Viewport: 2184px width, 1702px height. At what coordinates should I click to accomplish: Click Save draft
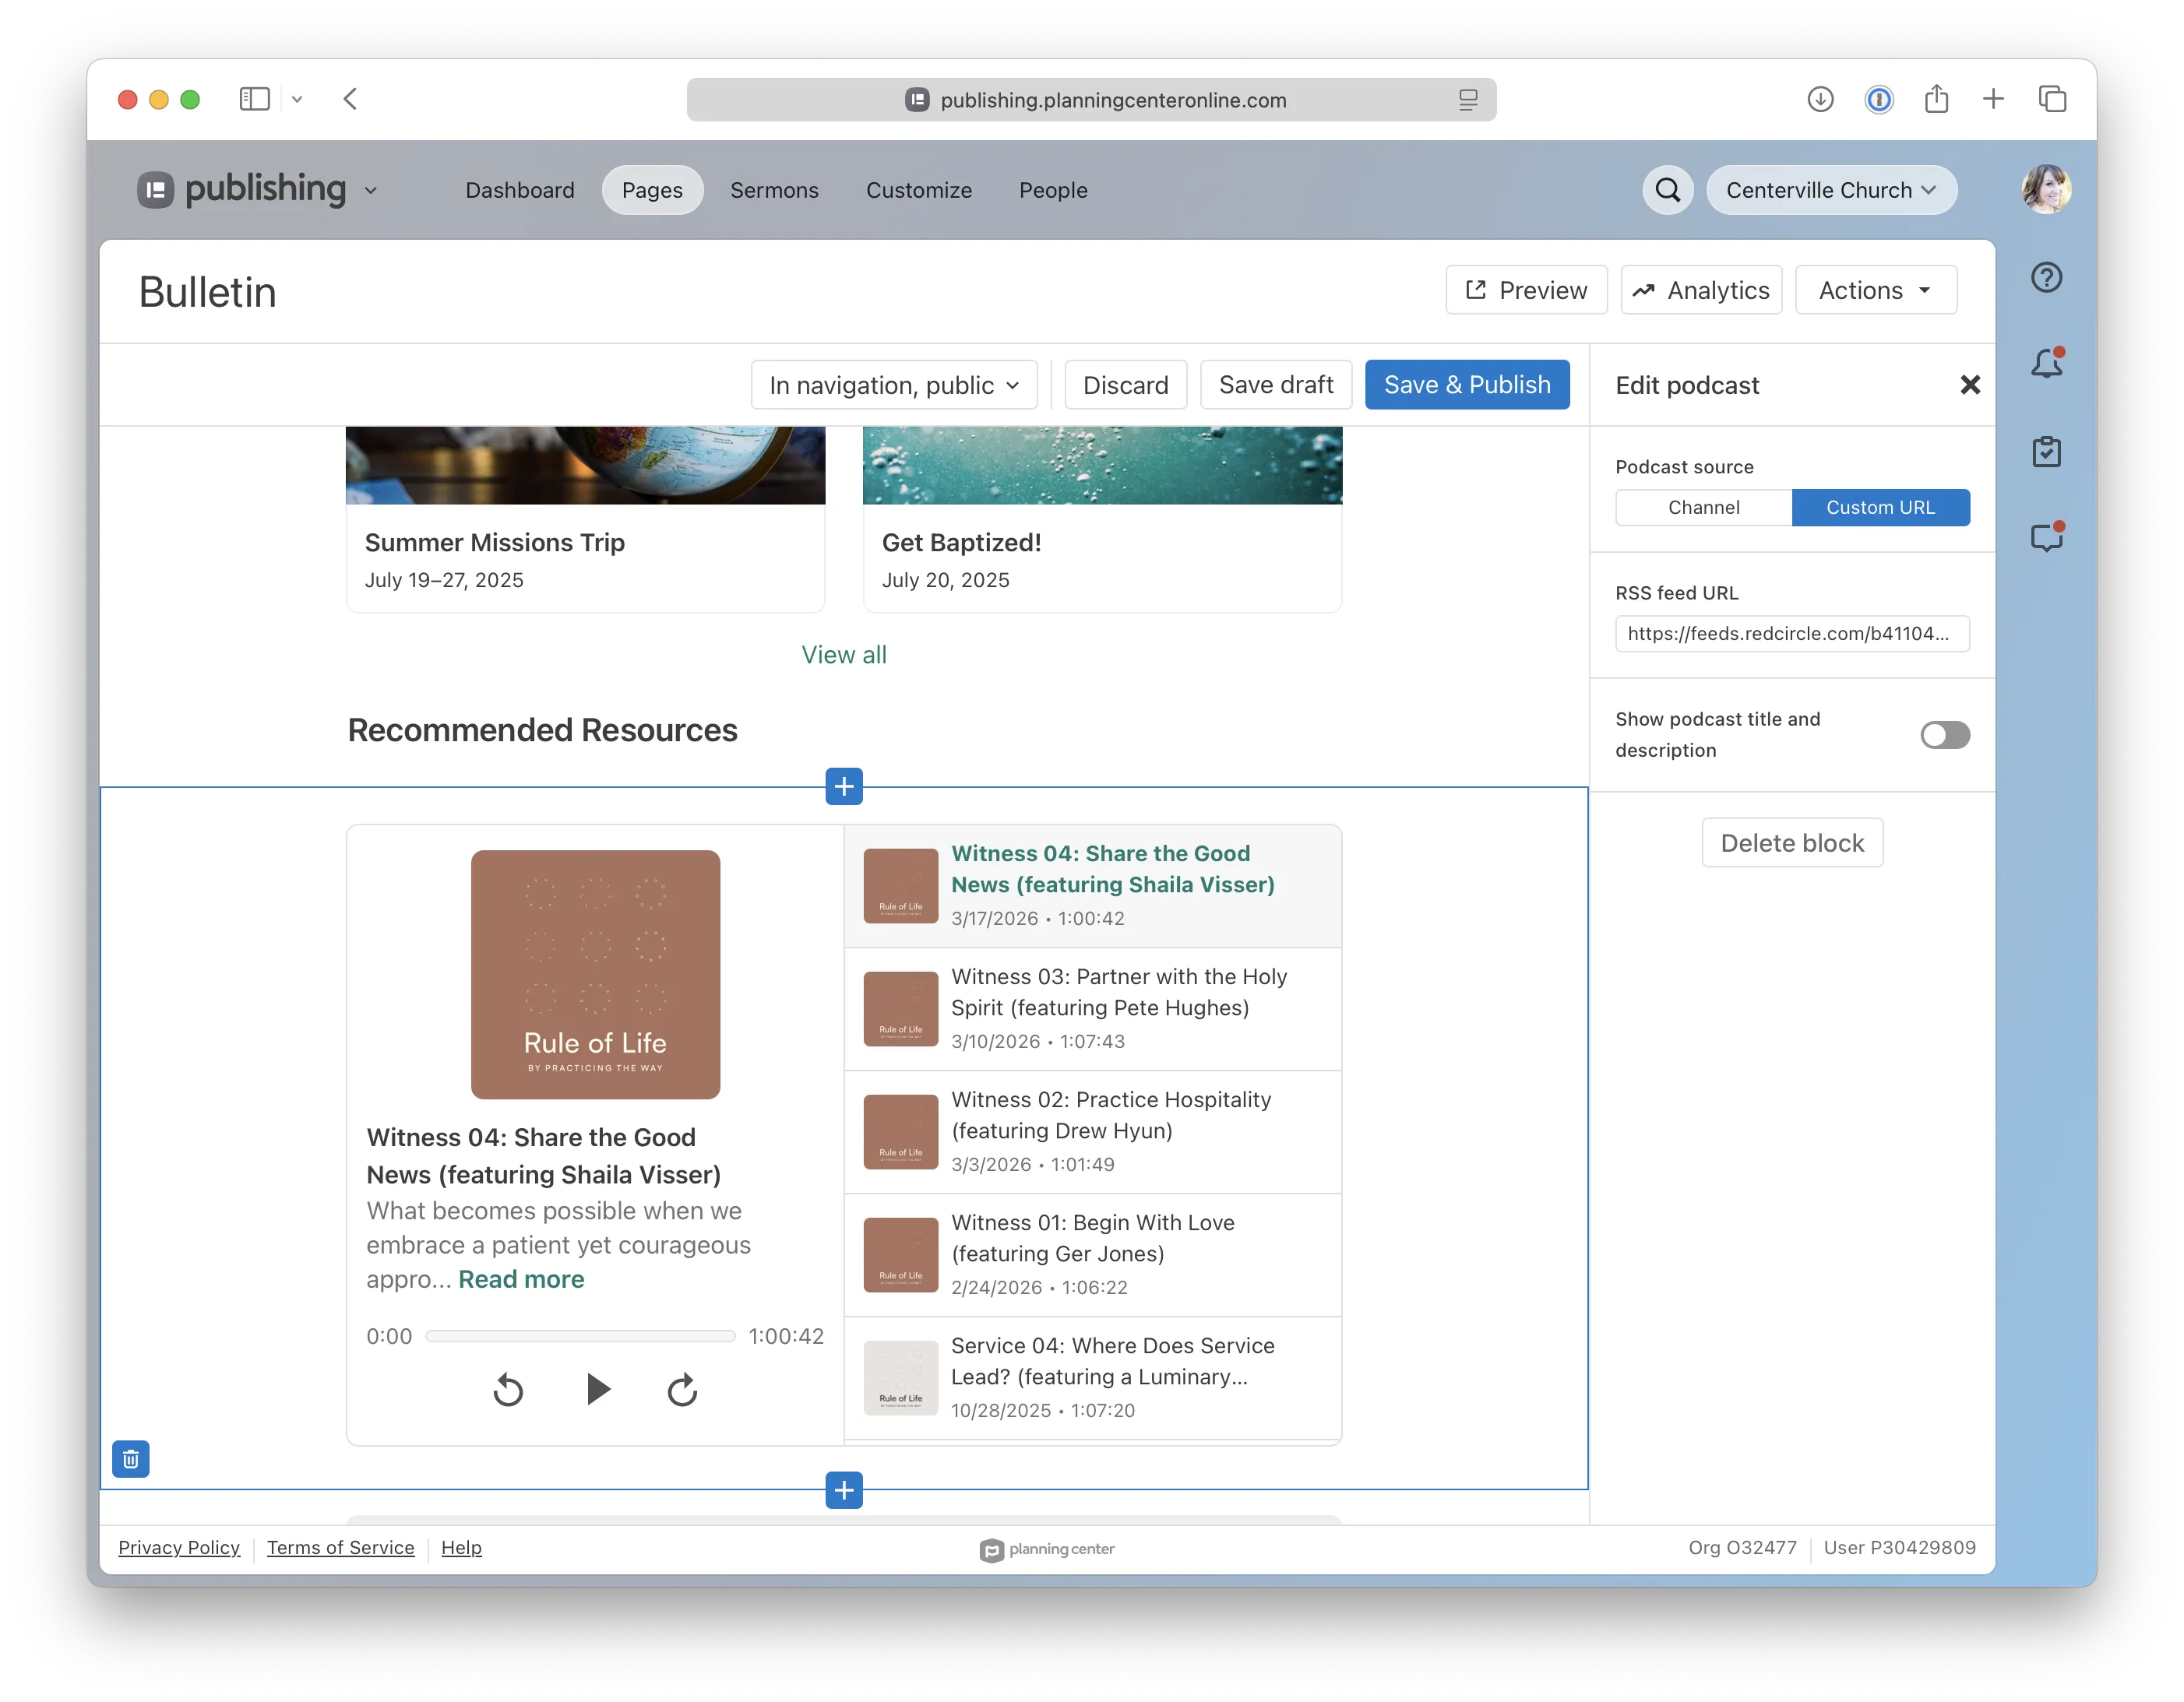click(x=1276, y=385)
